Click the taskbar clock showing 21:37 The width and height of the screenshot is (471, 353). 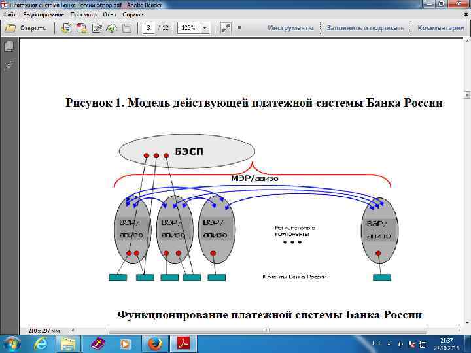tap(446, 345)
